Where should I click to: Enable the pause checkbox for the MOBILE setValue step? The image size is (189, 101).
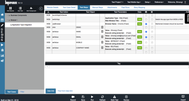click(x=152, y=42)
